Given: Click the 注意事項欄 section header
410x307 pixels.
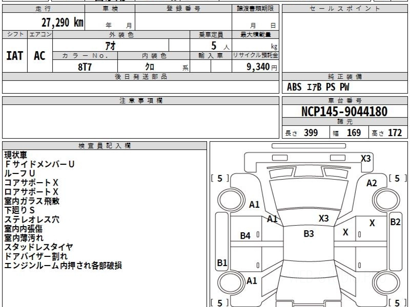Looking at the screenshot, I should coord(141,101).
